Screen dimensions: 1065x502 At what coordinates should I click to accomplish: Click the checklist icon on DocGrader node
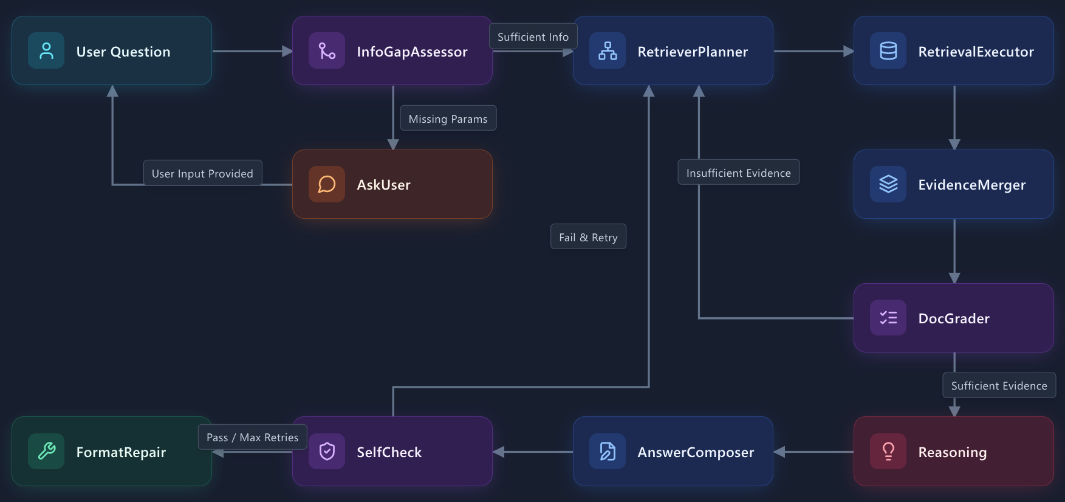tap(888, 318)
